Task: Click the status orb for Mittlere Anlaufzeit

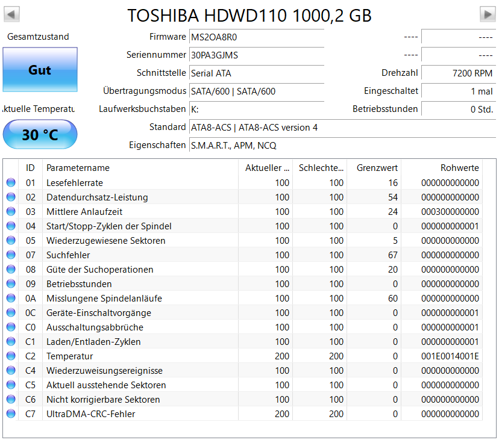Action: [11, 211]
